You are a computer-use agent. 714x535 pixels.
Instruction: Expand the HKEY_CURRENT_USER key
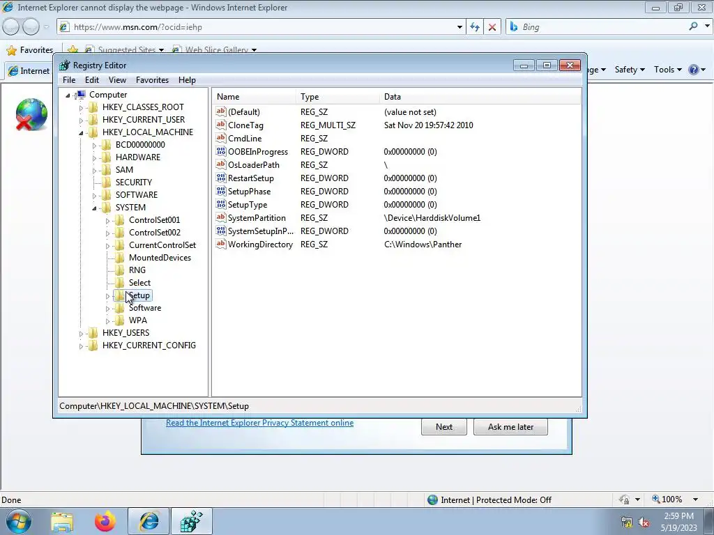[x=81, y=121]
